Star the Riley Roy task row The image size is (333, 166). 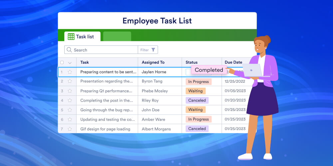point(70,100)
